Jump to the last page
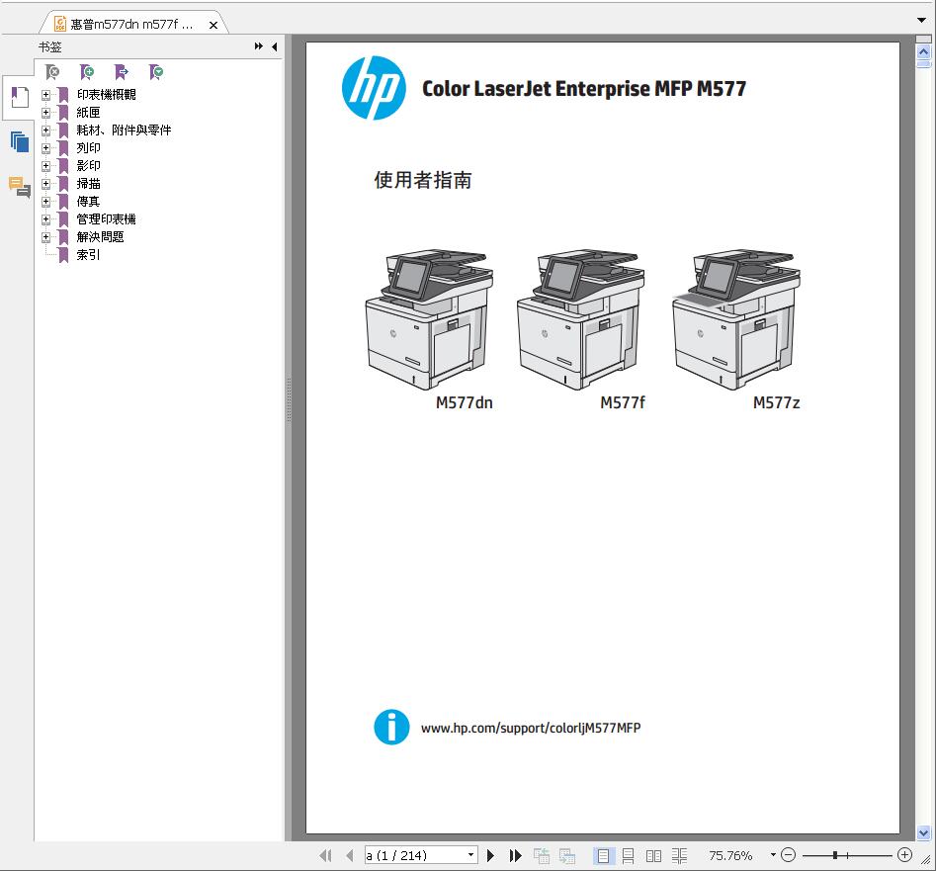The height and width of the screenshot is (871, 936). coord(516,855)
